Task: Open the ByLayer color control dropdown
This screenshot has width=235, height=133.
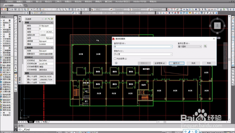Action: click(91, 13)
